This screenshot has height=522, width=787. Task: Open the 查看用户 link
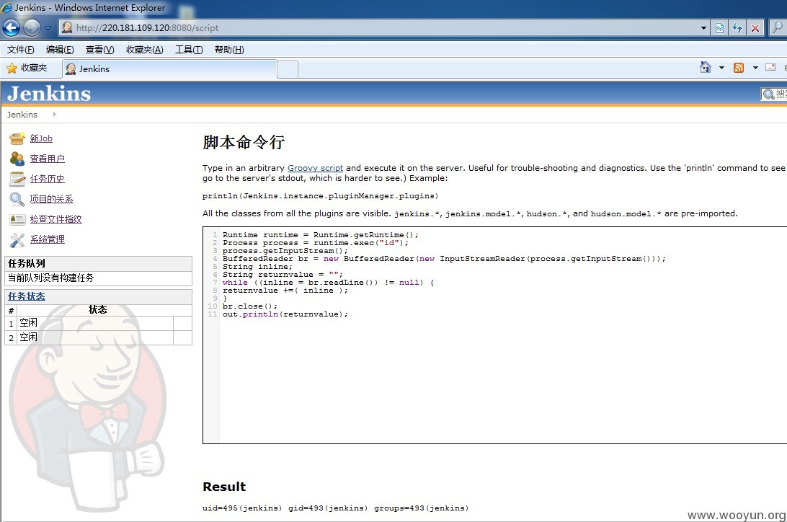tap(47, 159)
